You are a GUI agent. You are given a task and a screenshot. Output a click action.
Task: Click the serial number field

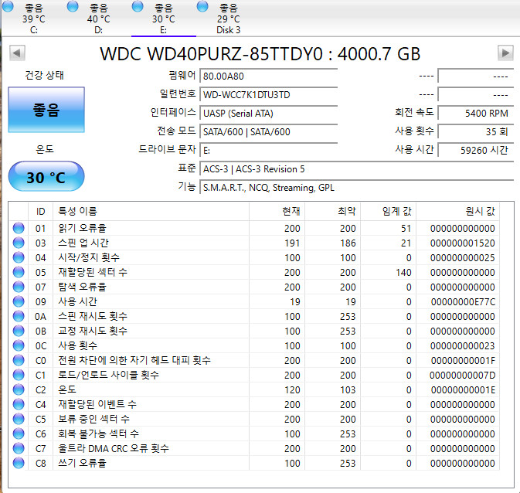click(268, 94)
